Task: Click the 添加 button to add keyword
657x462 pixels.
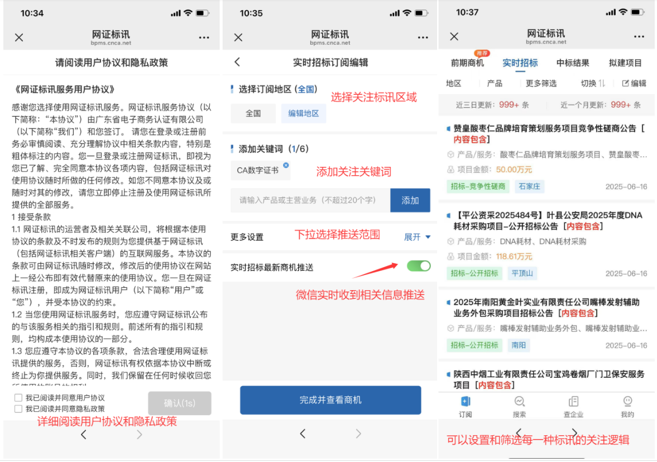Action: pos(410,200)
